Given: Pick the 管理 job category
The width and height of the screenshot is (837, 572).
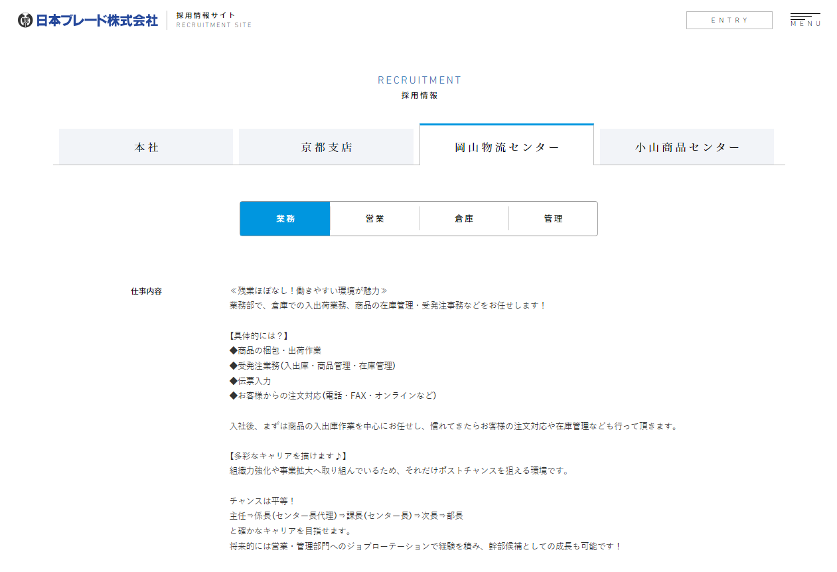Looking at the screenshot, I should click(553, 219).
